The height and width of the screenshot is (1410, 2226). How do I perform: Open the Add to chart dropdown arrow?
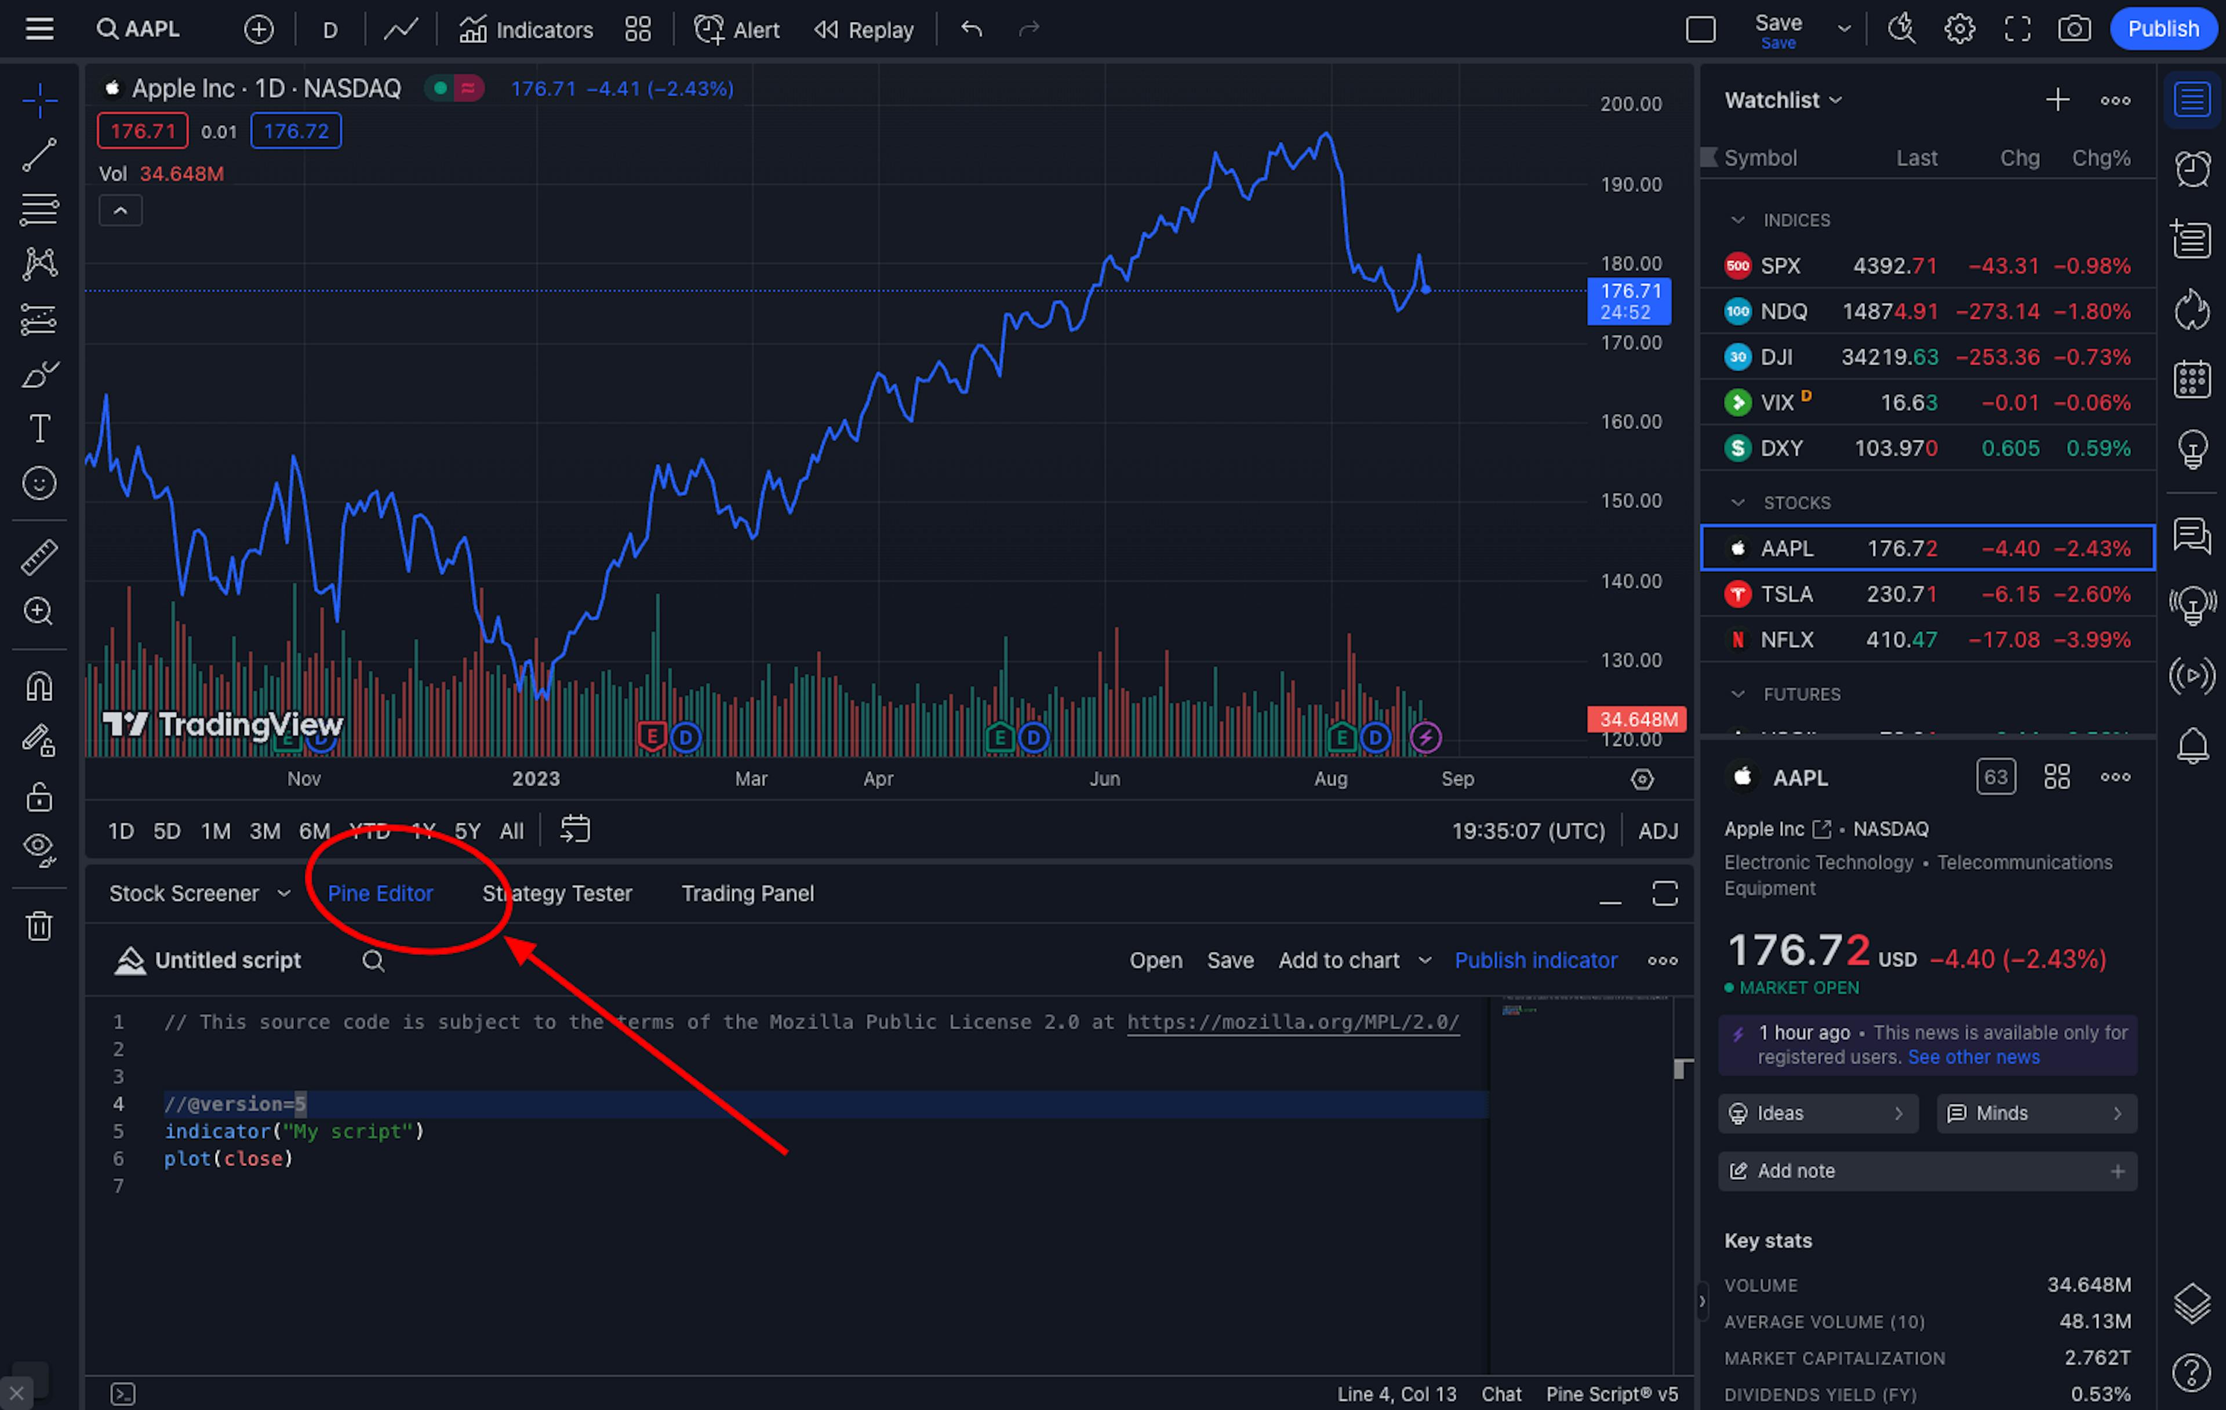coord(1424,961)
